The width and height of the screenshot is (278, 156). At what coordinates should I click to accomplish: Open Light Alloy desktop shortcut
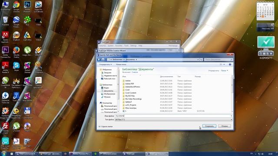coord(27,36)
